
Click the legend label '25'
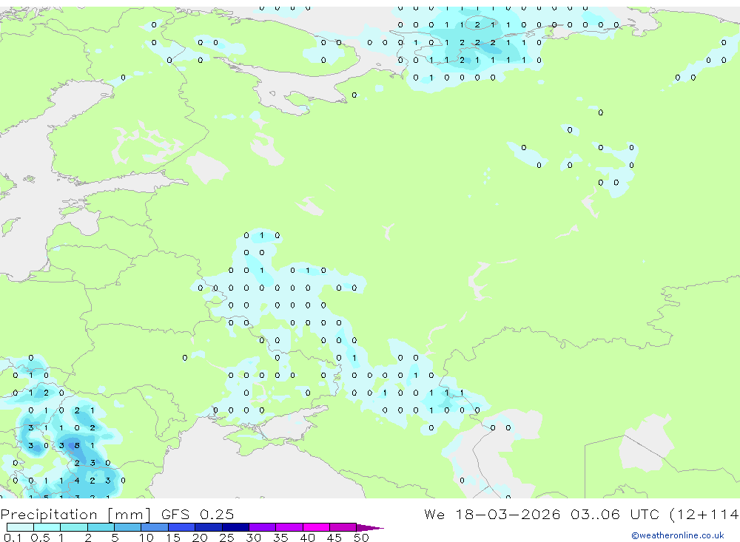(x=227, y=538)
